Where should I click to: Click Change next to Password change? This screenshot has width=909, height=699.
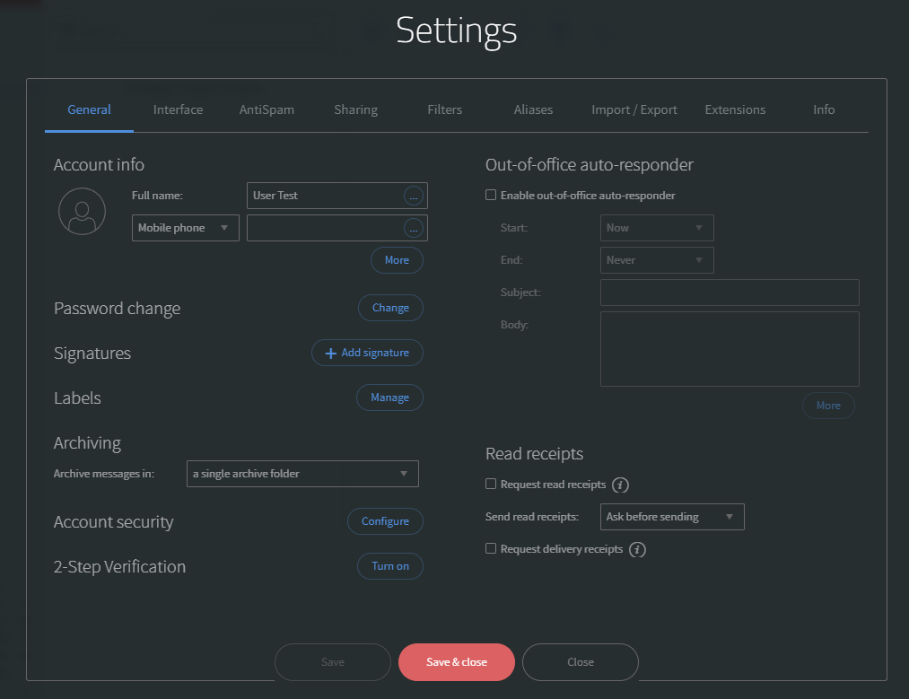(390, 308)
